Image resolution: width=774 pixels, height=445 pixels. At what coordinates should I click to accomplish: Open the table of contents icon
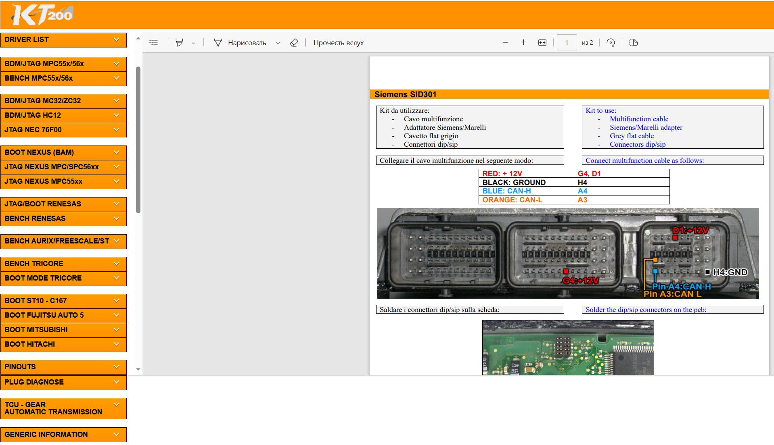153,43
